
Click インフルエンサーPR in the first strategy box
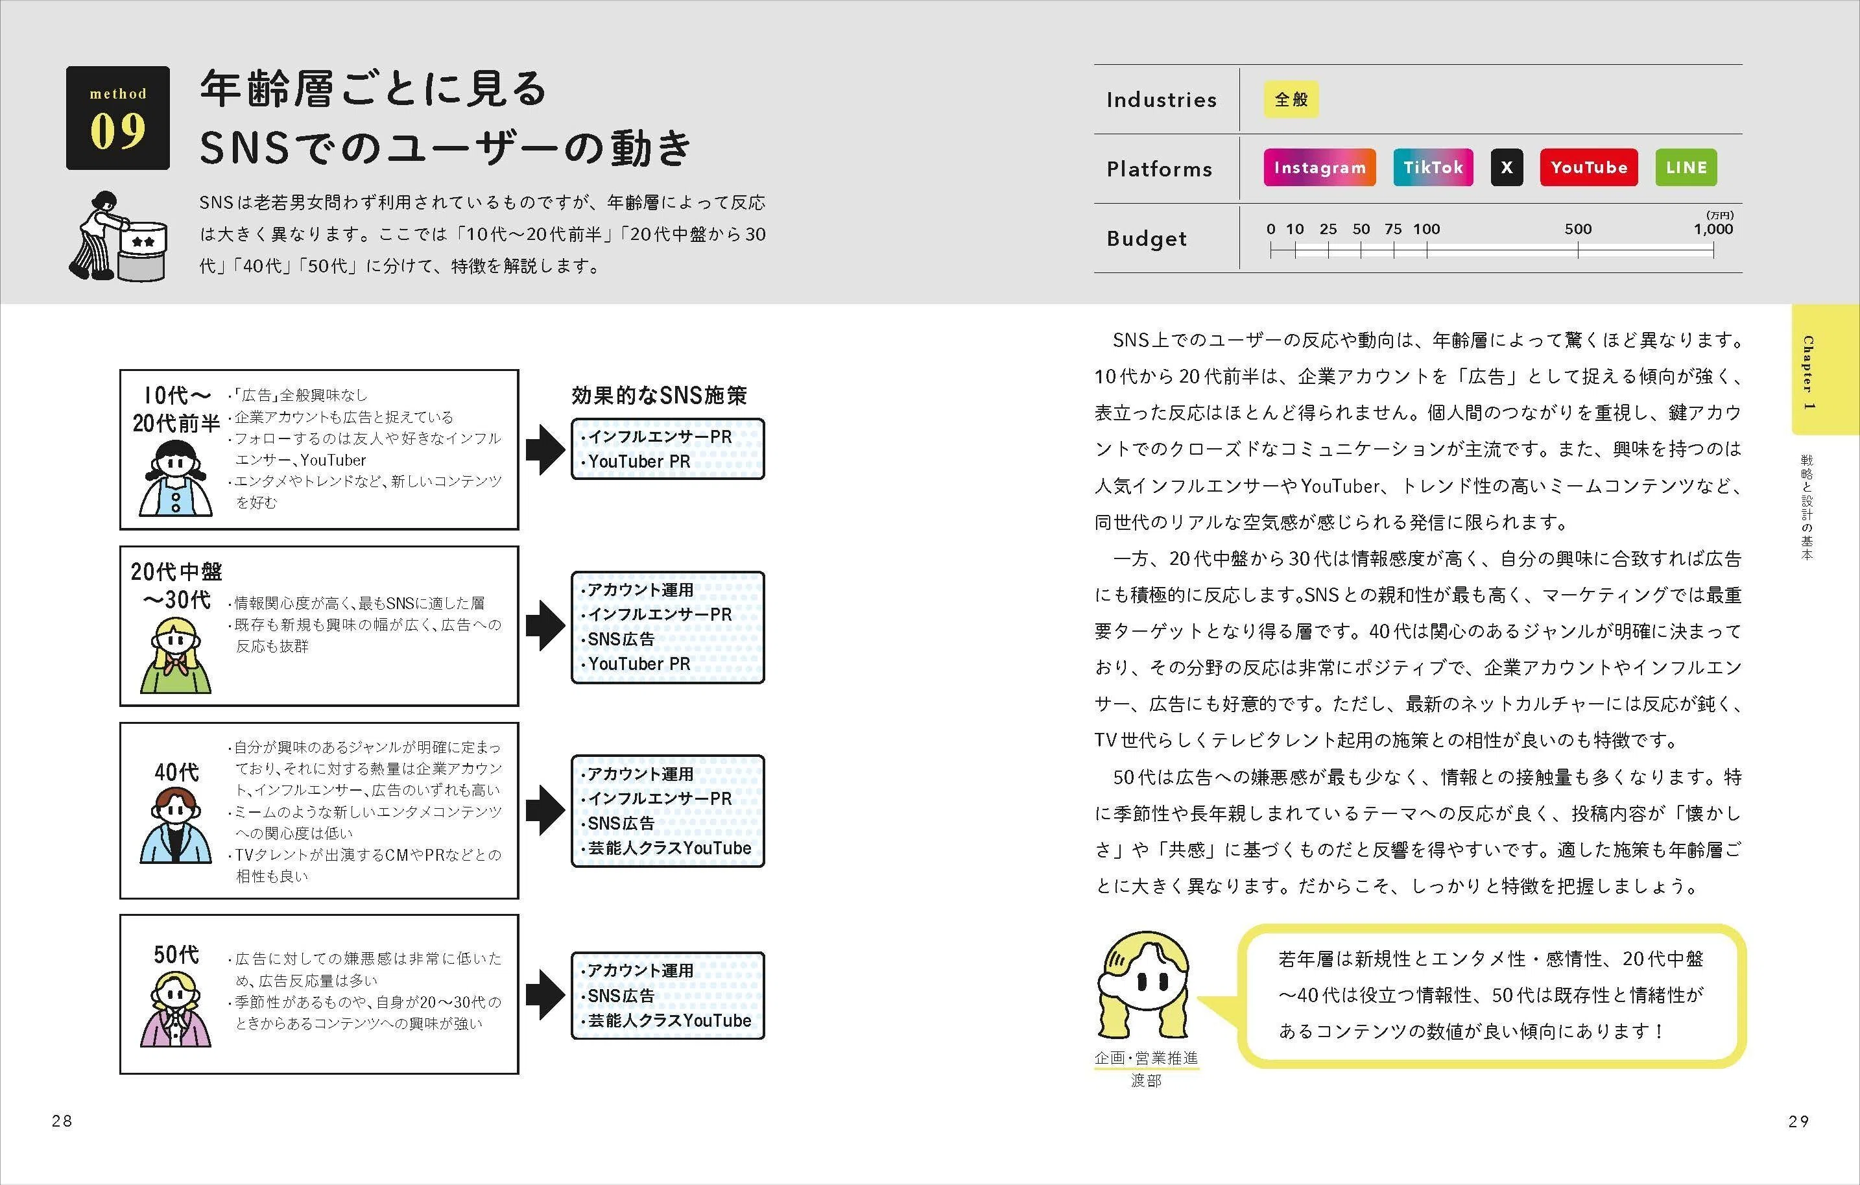pos(660,437)
